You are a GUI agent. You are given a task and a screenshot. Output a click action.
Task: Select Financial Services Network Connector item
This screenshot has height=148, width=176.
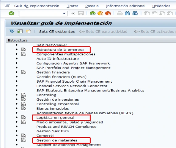tap(72, 86)
